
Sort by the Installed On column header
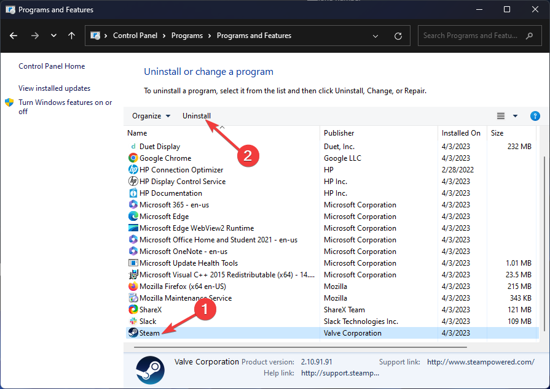coord(462,133)
